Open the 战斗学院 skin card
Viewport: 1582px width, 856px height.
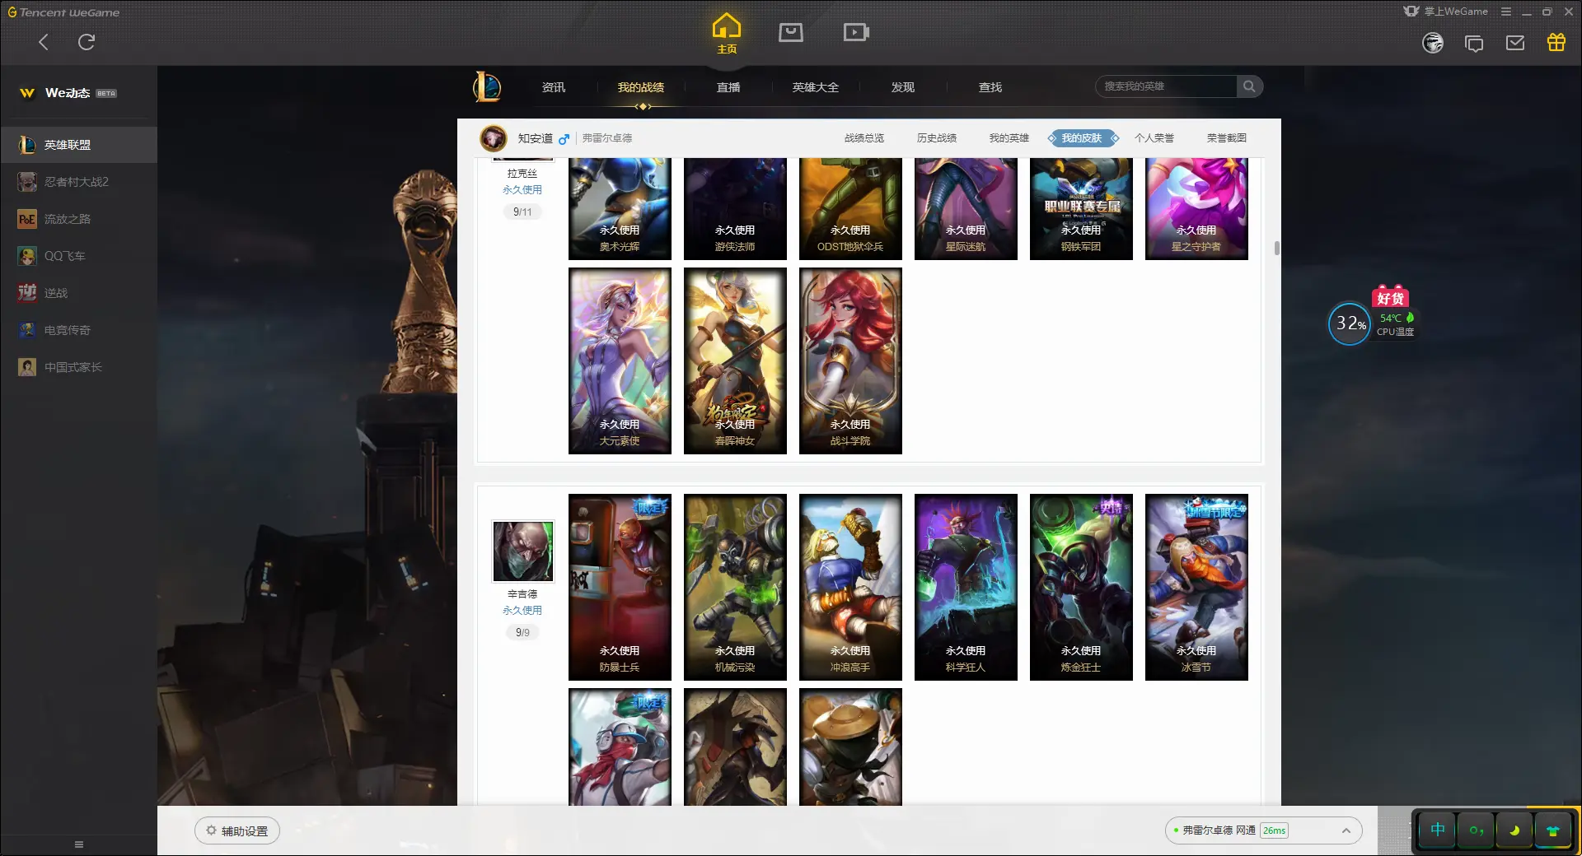click(x=850, y=361)
